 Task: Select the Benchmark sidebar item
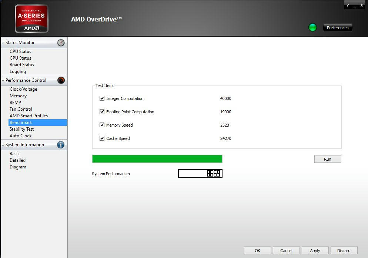coord(38,123)
